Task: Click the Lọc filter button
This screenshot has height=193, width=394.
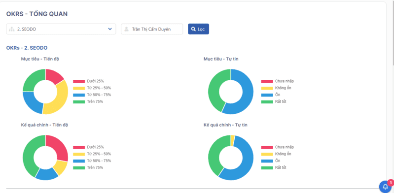Action: [199, 29]
